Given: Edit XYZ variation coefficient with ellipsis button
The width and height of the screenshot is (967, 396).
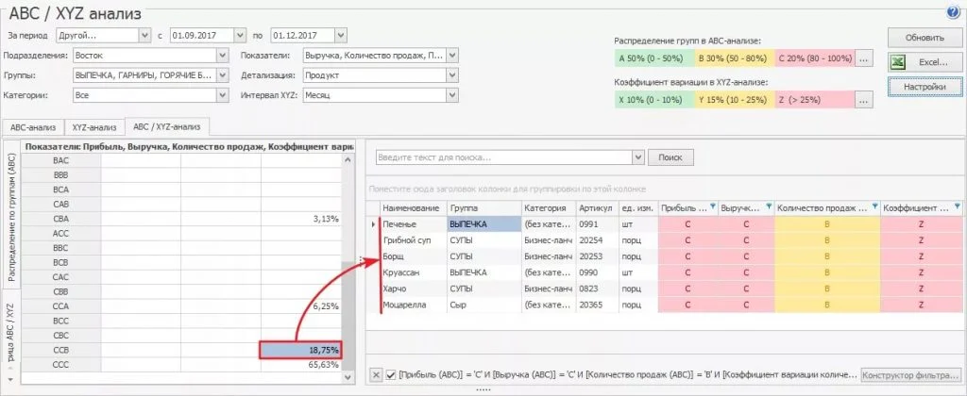Looking at the screenshot, I should point(865,100).
